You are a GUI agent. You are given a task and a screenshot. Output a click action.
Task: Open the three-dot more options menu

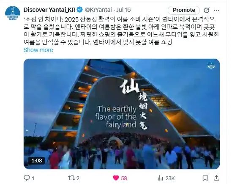[217, 11]
